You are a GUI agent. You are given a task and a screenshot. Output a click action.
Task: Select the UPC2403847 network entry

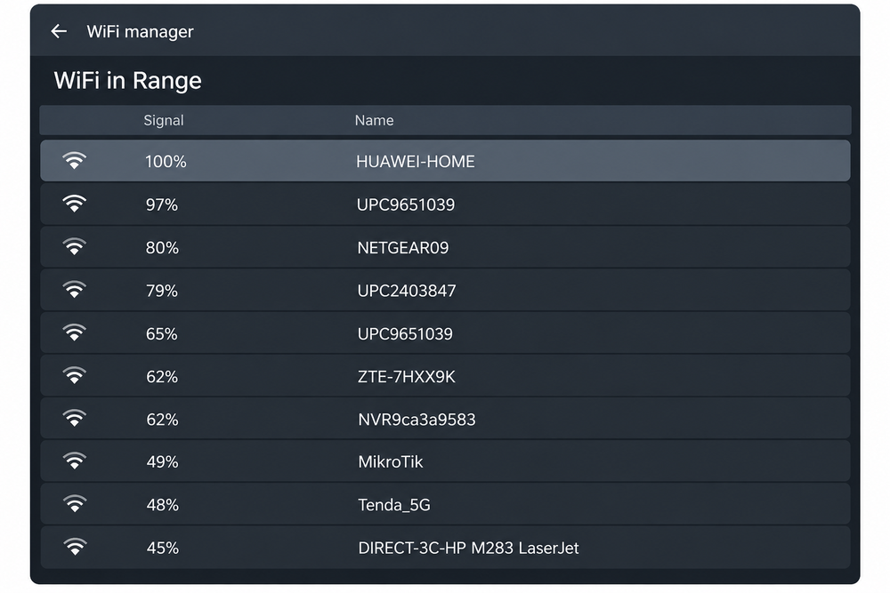[445, 290]
